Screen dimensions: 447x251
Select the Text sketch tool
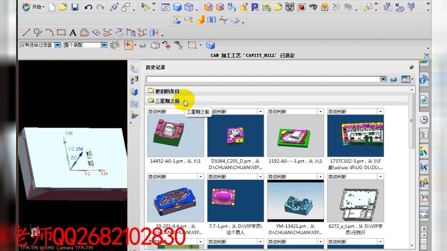tap(73, 32)
